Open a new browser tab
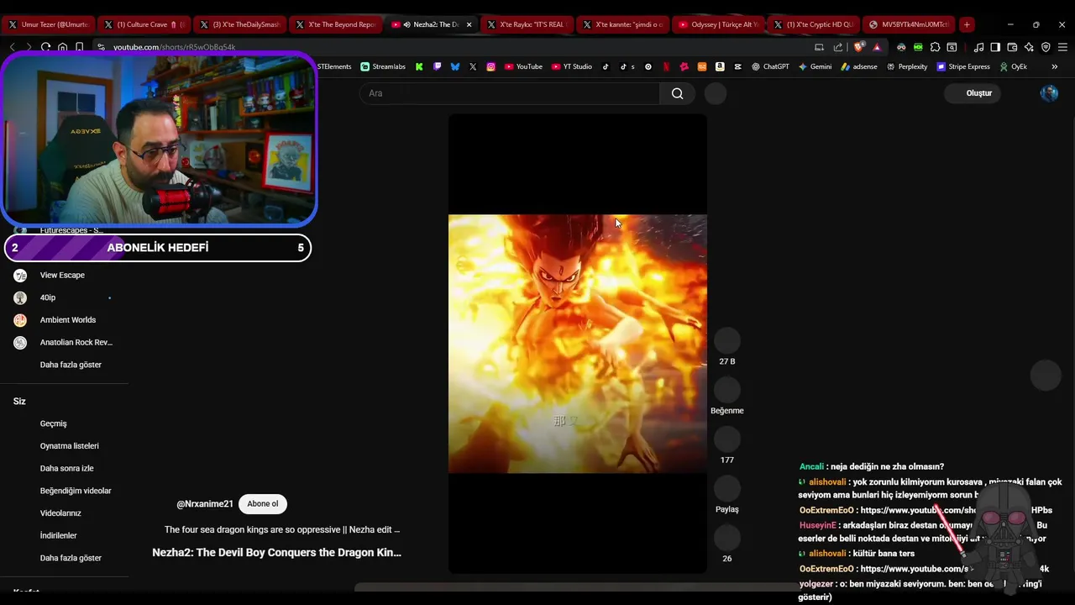The width and height of the screenshot is (1075, 605). click(967, 24)
